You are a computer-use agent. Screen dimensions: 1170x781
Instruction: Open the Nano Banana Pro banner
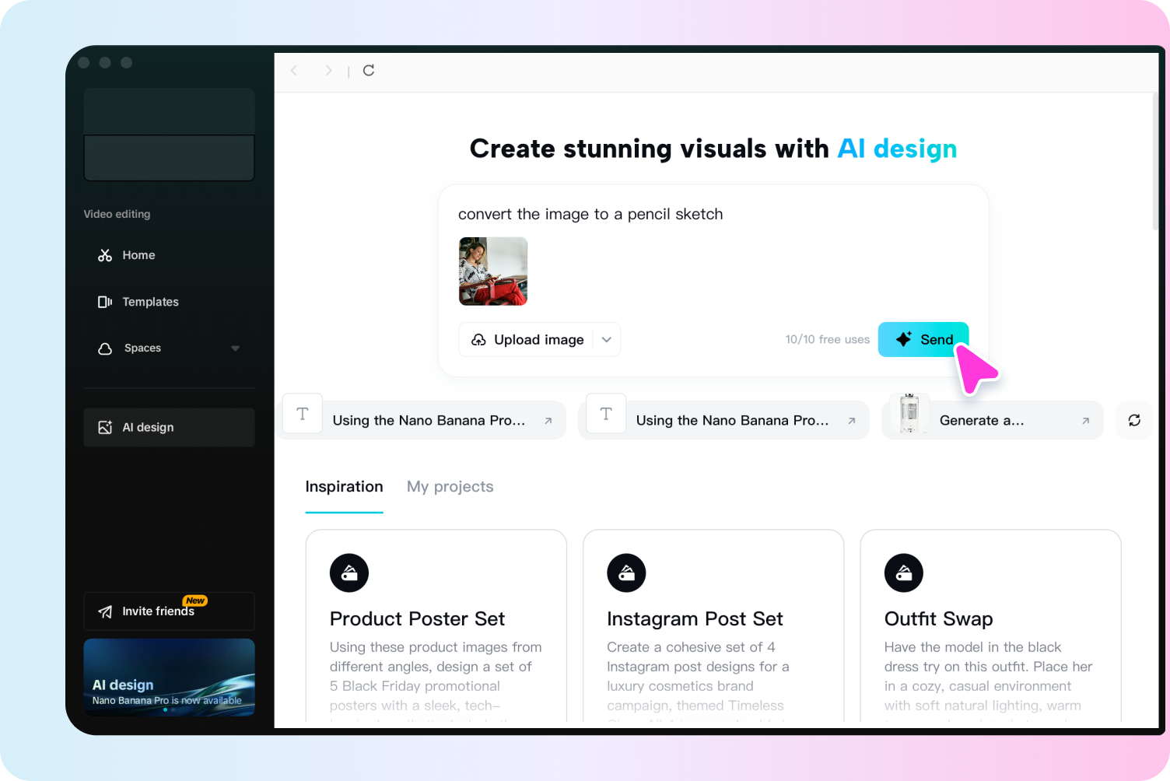tap(169, 677)
